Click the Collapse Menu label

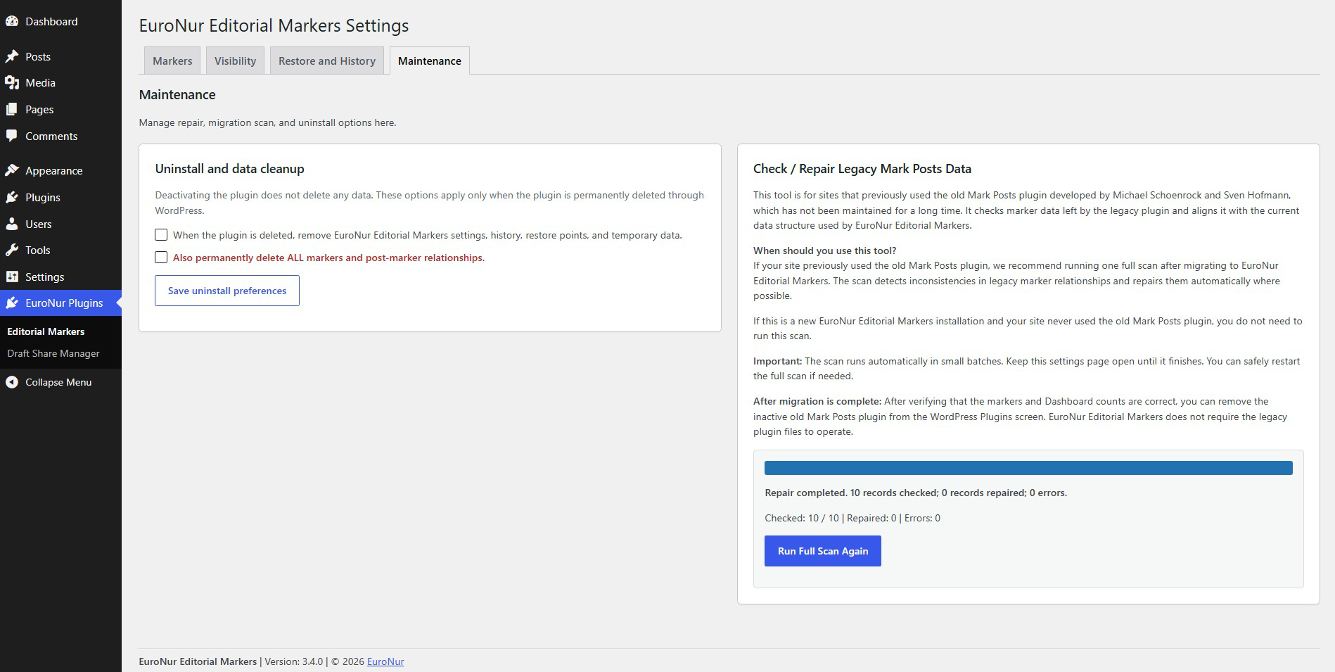tap(58, 382)
